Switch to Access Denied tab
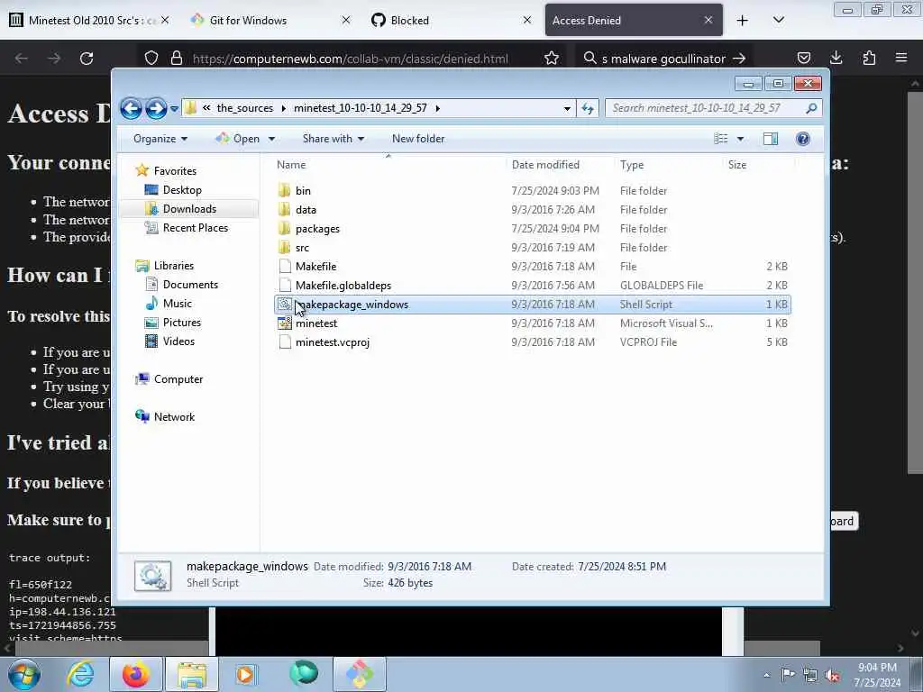The width and height of the screenshot is (923, 692). [x=634, y=20]
